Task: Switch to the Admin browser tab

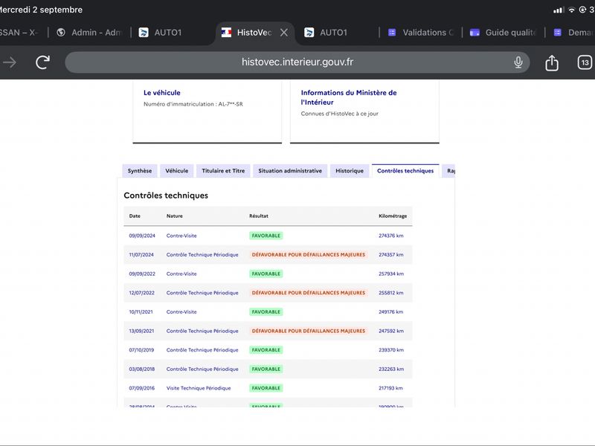Action: tap(89, 33)
